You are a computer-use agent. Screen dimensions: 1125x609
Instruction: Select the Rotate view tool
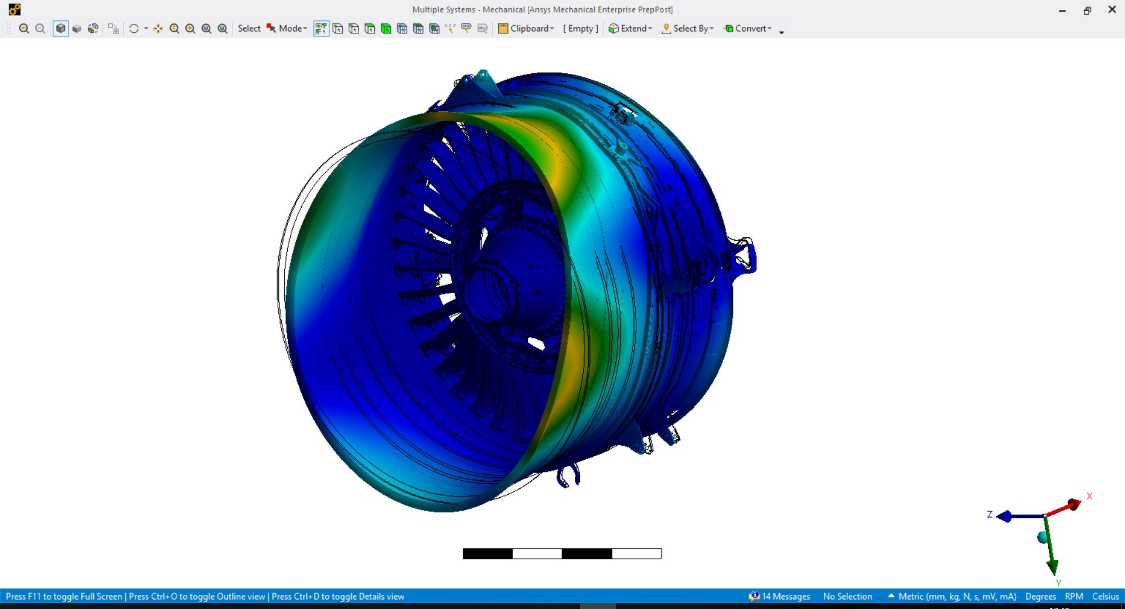[134, 28]
